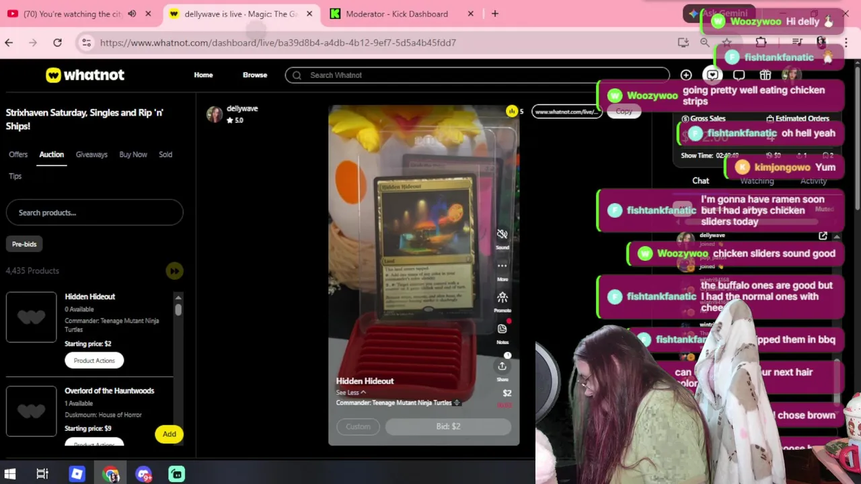Pop out the chat with the external window icon
The height and width of the screenshot is (484, 861).
823,236
